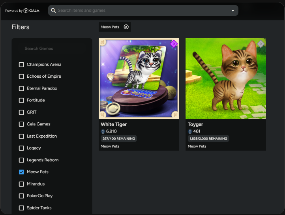Check the Spider Tanks checkbox
The height and width of the screenshot is (215, 285).
click(x=21, y=208)
